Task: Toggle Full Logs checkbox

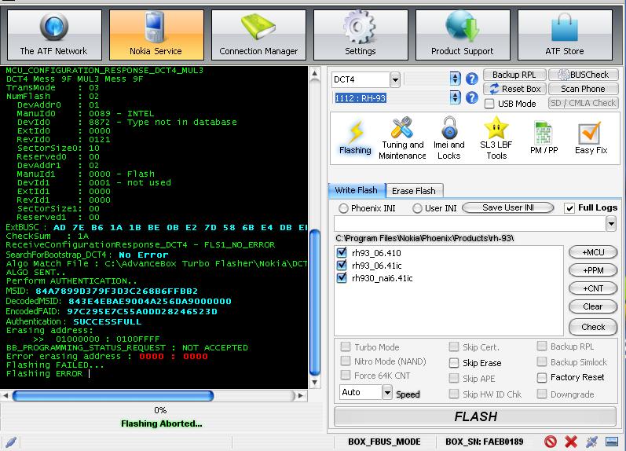Action: [x=569, y=208]
